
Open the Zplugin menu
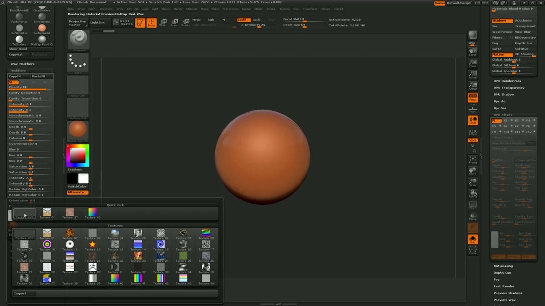(x=325, y=9)
